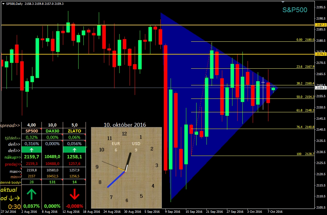Screen dimensions: 327x215
Task: Click the 21 Sep 2016 date axis label
Action: click(x=214, y=212)
